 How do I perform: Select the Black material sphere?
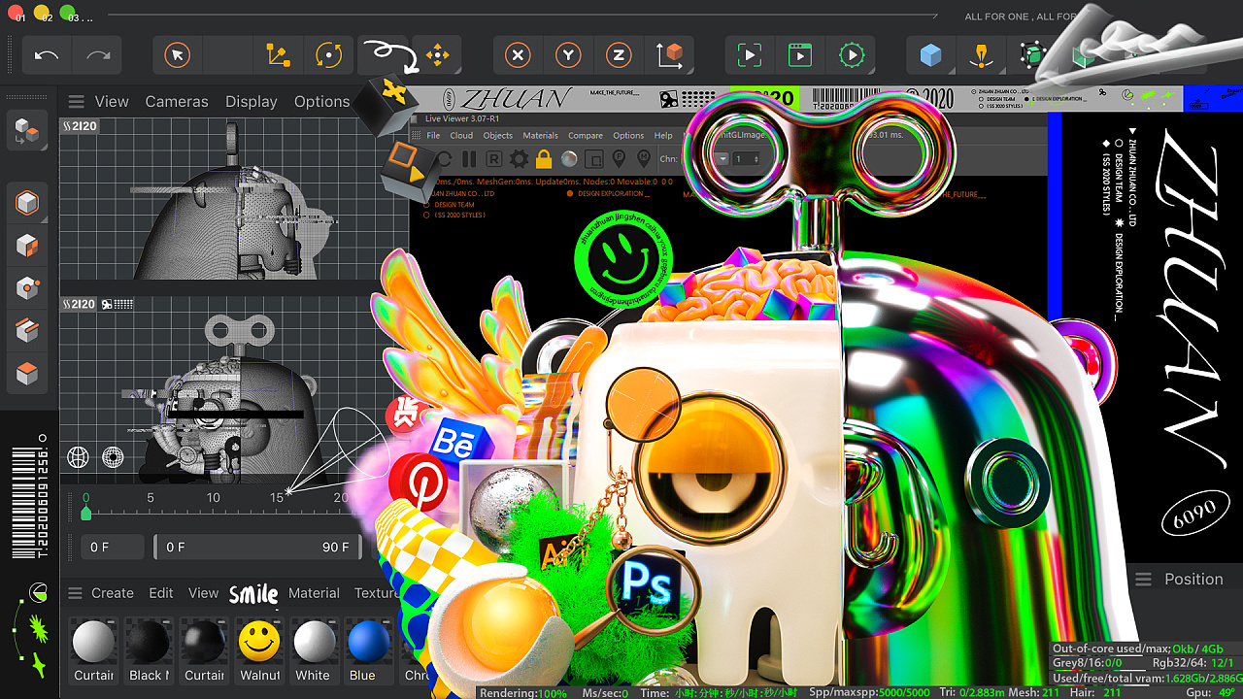pyautogui.click(x=150, y=643)
